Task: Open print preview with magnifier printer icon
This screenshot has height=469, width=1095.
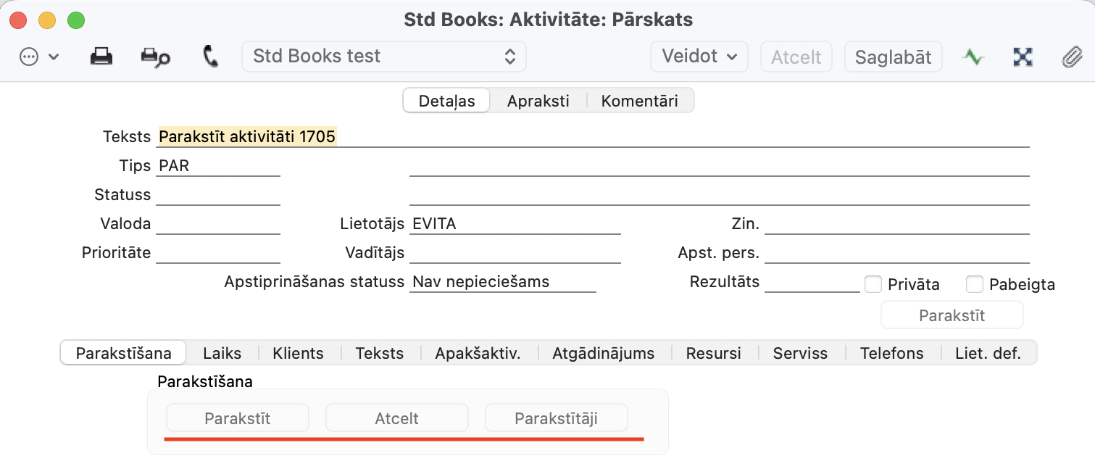Action: click(x=155, y=57)
